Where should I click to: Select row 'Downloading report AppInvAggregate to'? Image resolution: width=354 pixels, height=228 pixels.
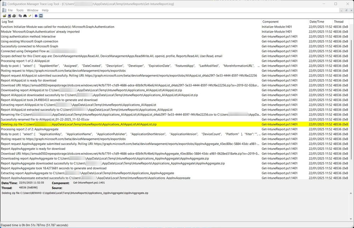(175, 159)
